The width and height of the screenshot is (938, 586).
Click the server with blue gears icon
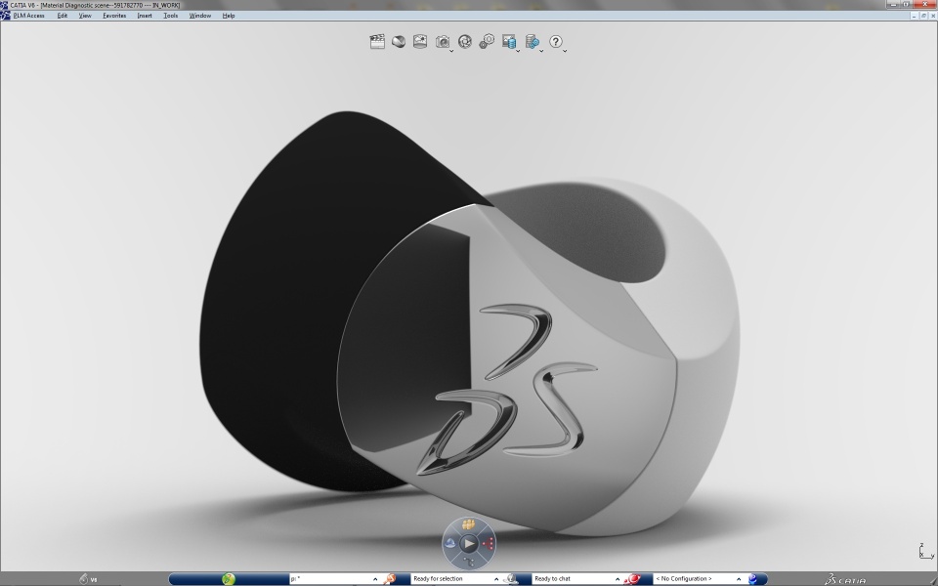[532, 41]
